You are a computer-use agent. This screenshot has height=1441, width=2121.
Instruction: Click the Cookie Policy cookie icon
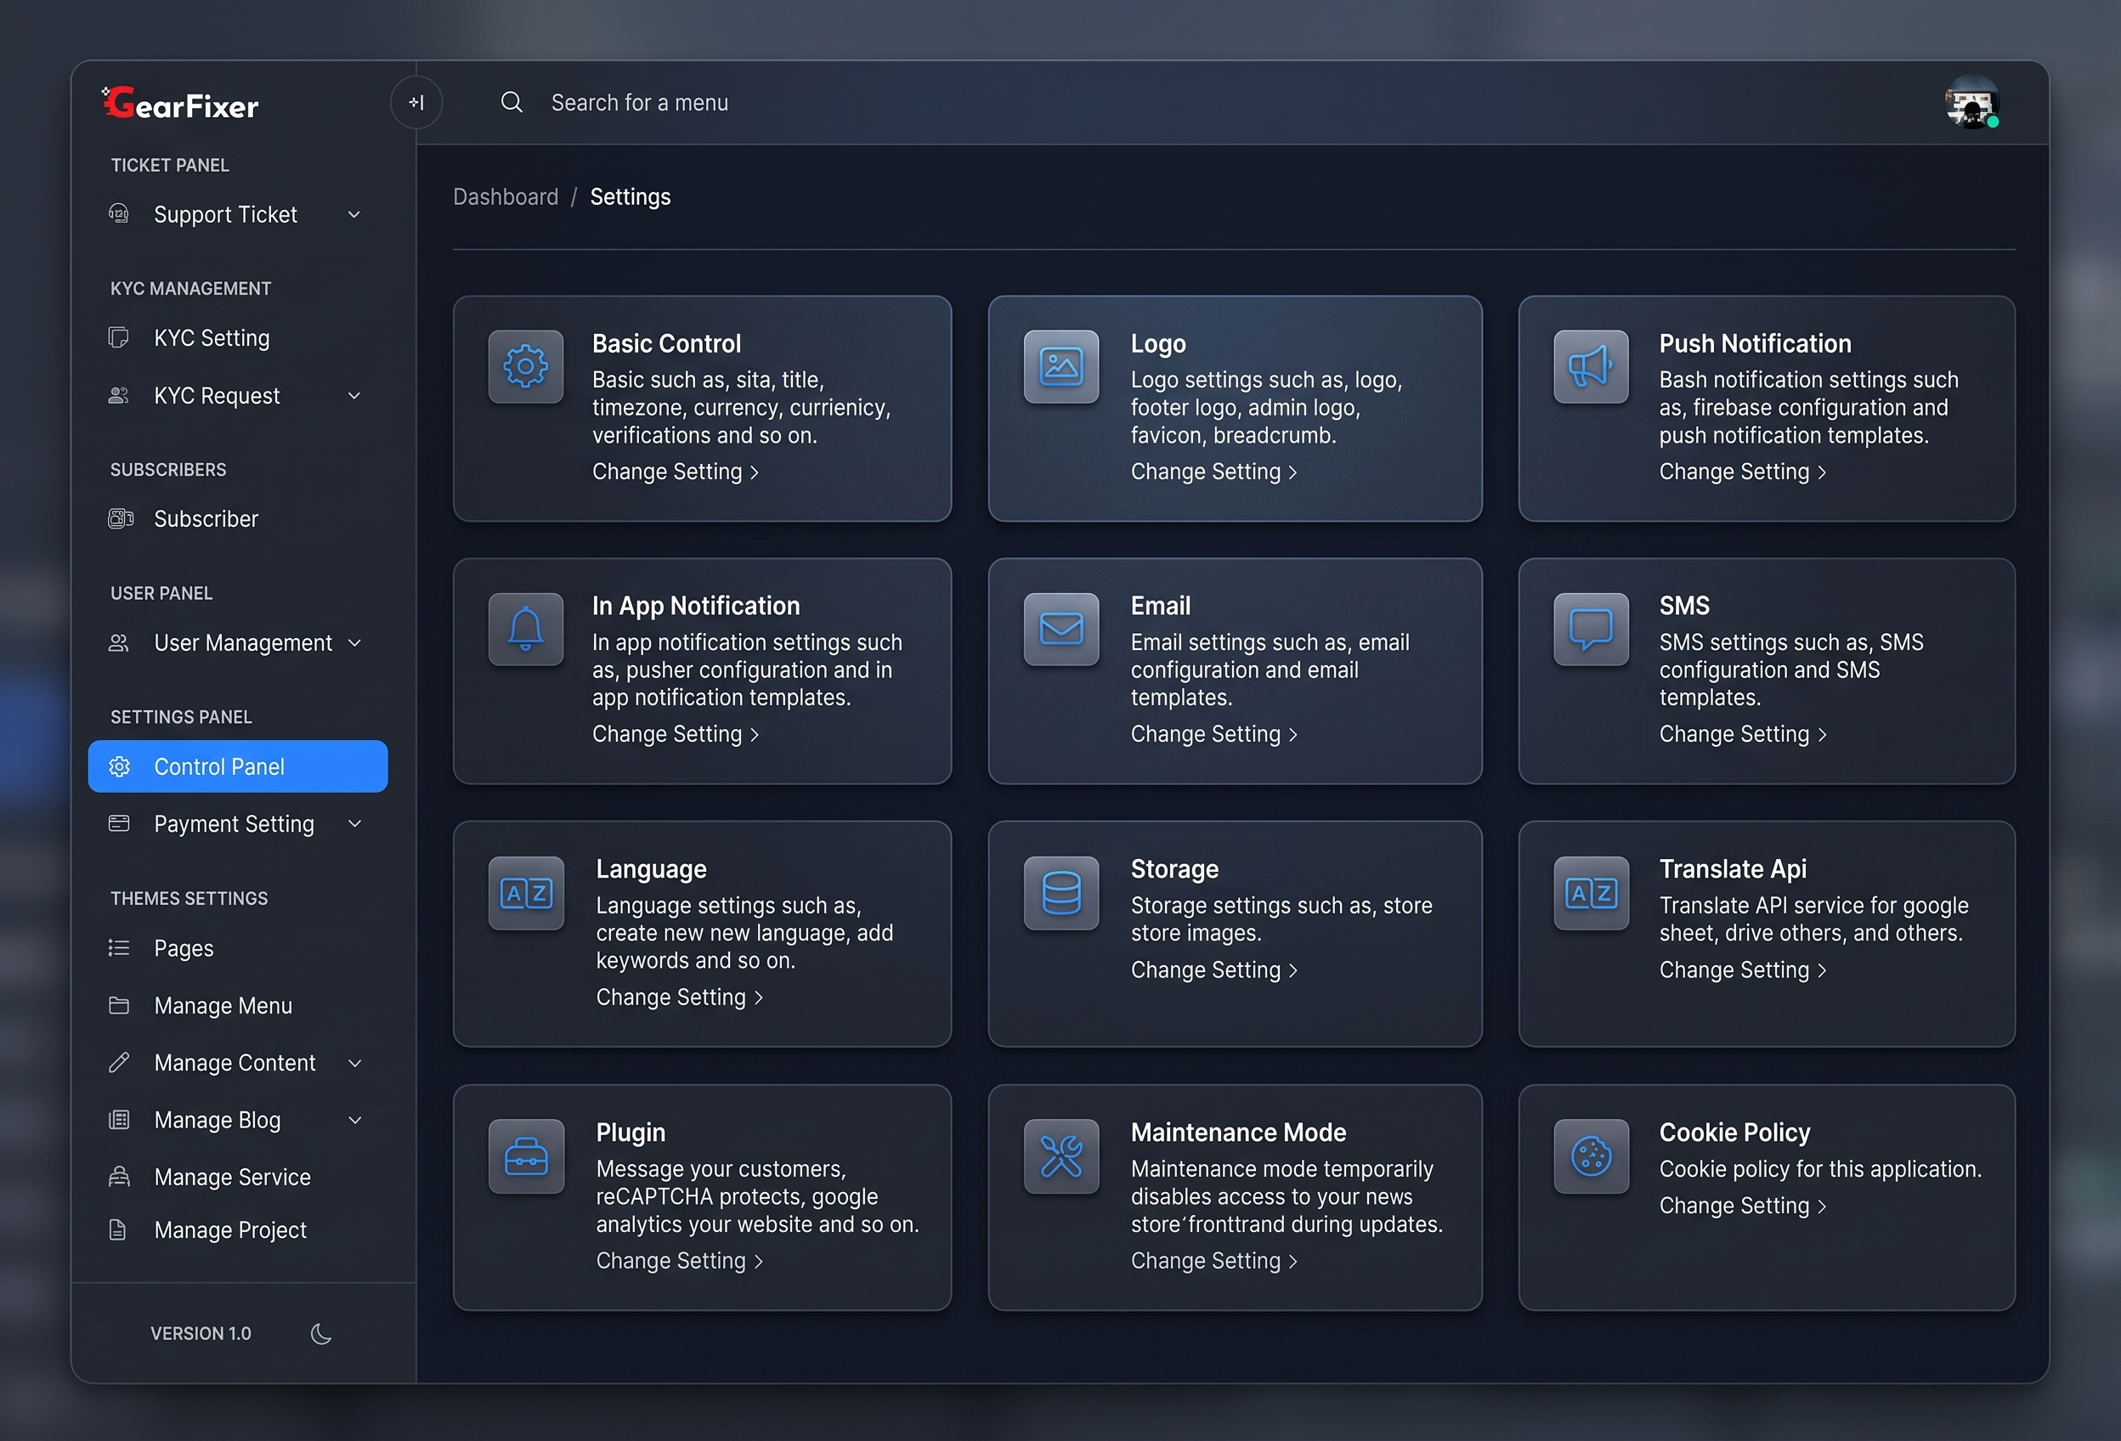point(1591,1156)
